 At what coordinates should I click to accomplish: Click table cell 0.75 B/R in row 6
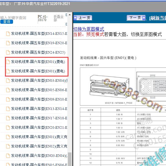click(120, 136)
